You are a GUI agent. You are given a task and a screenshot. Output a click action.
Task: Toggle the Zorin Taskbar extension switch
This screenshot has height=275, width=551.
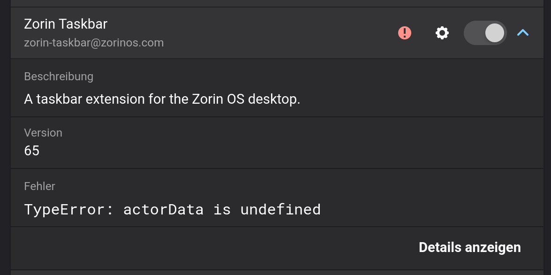pos(485,33)
